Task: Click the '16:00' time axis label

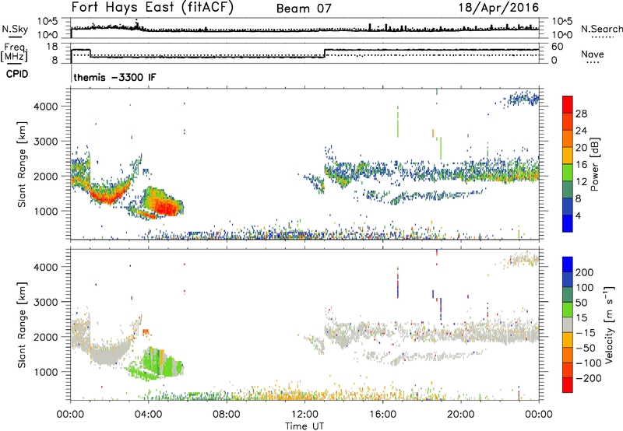Action: (x=382, y=415)
